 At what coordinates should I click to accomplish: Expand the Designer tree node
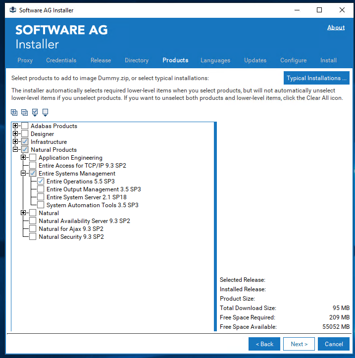click(15, 134)
